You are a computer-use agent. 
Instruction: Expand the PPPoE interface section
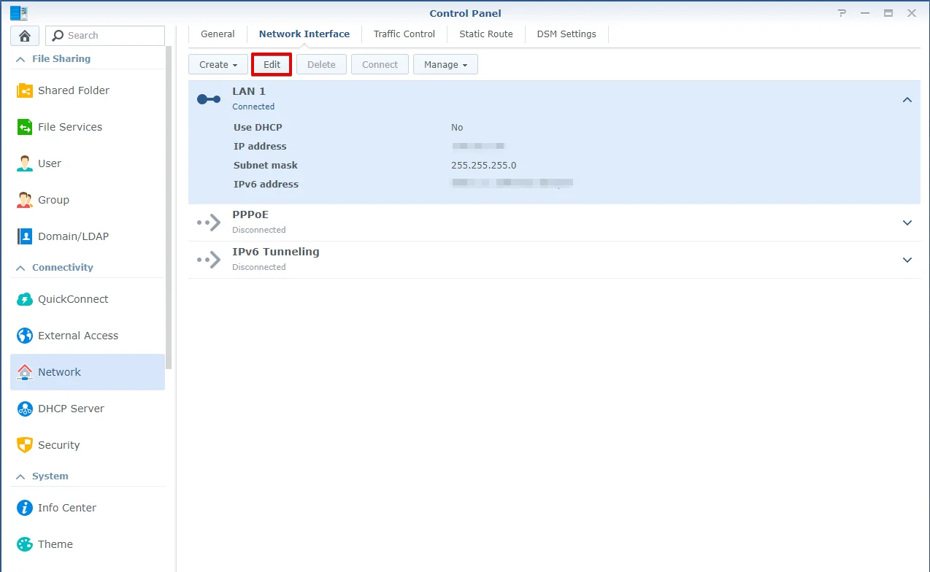coord(907,223)
